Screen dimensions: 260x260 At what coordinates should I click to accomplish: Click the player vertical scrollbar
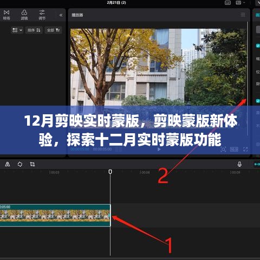[x=248, y=79]
